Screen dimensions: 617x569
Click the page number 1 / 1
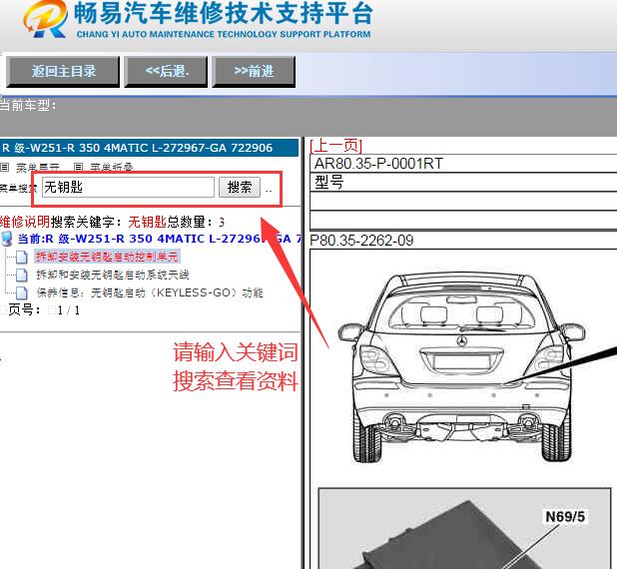click(69, 310)
